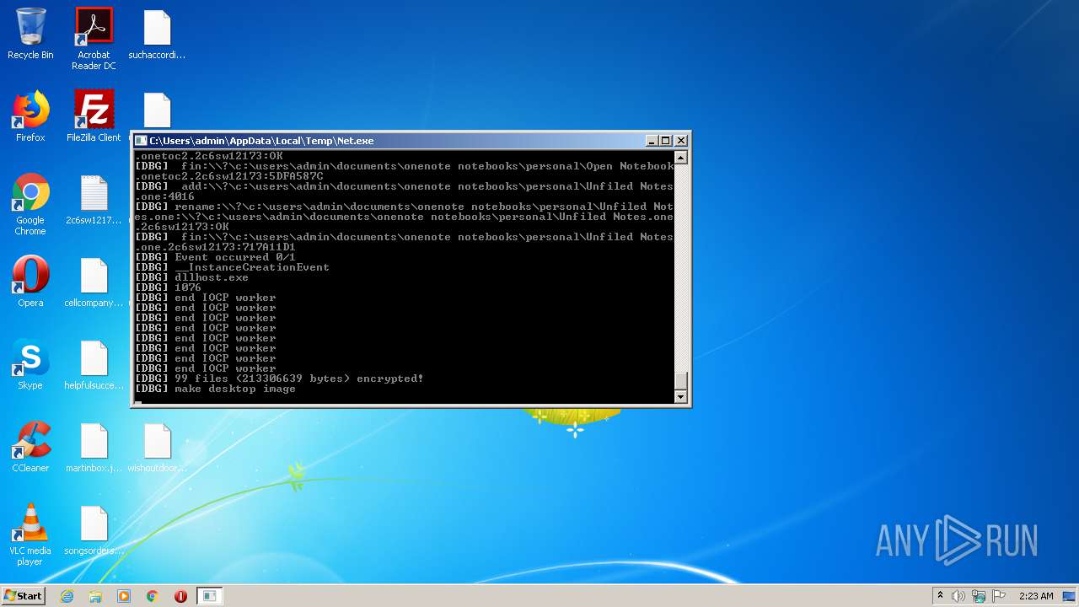The width and height of the screenshot is (1079, 607).
Task: Open Internet Explorer from the taskbar
Action: [67, 596]
